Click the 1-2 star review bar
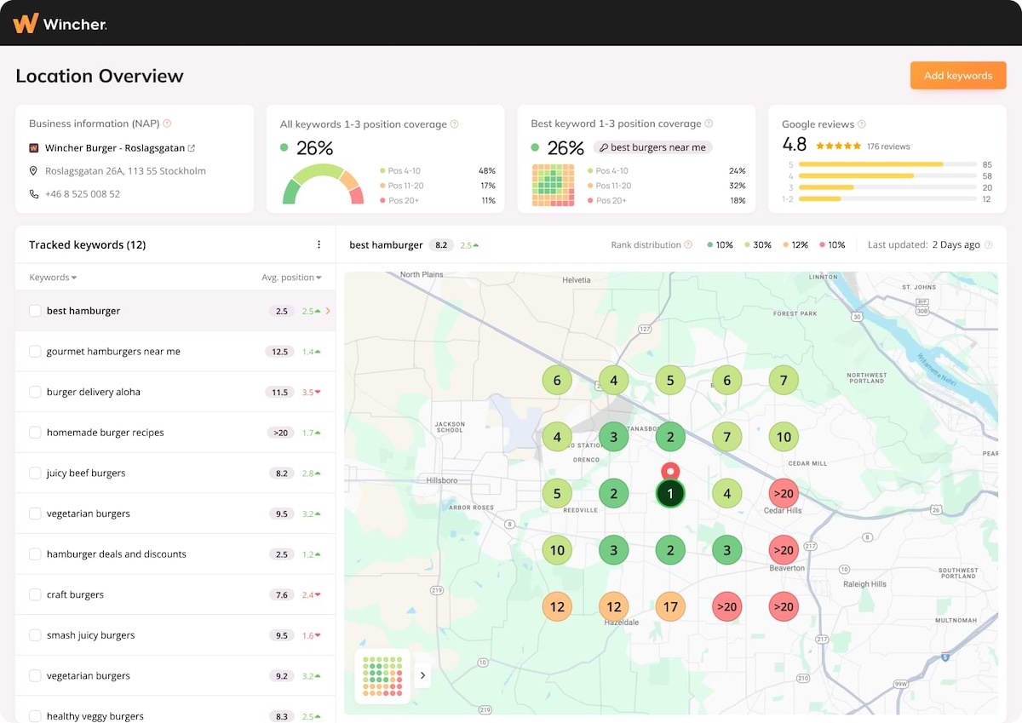Viewport: 1022px width, 723px height. 887,198
